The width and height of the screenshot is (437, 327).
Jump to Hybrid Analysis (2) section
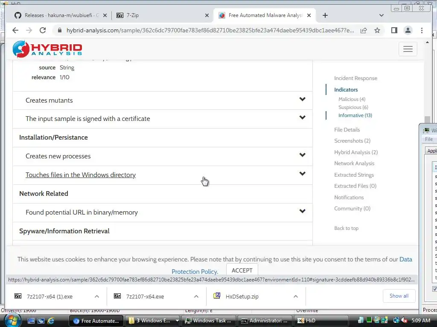point(356,152)
